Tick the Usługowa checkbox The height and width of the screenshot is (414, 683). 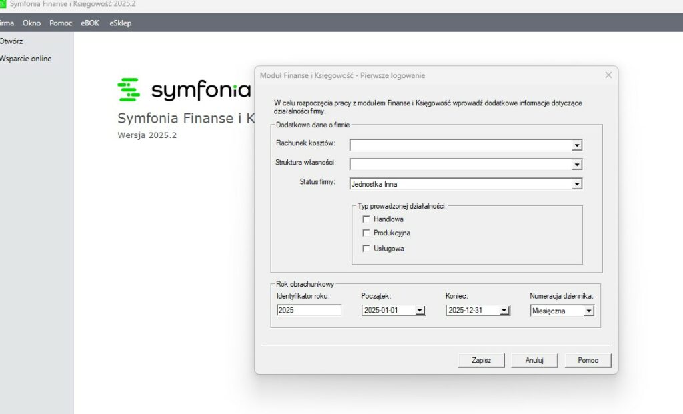tap(366, 249)
